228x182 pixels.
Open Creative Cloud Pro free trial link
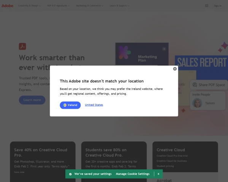point(172,156)
